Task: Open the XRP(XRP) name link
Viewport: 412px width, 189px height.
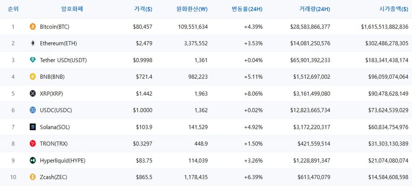Action: (x=51, y=94)
